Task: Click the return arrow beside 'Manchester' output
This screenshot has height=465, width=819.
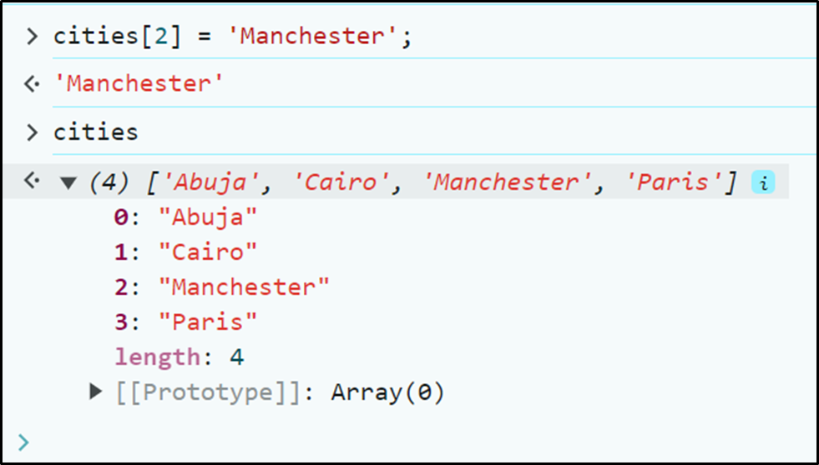Action: [32, 84]
